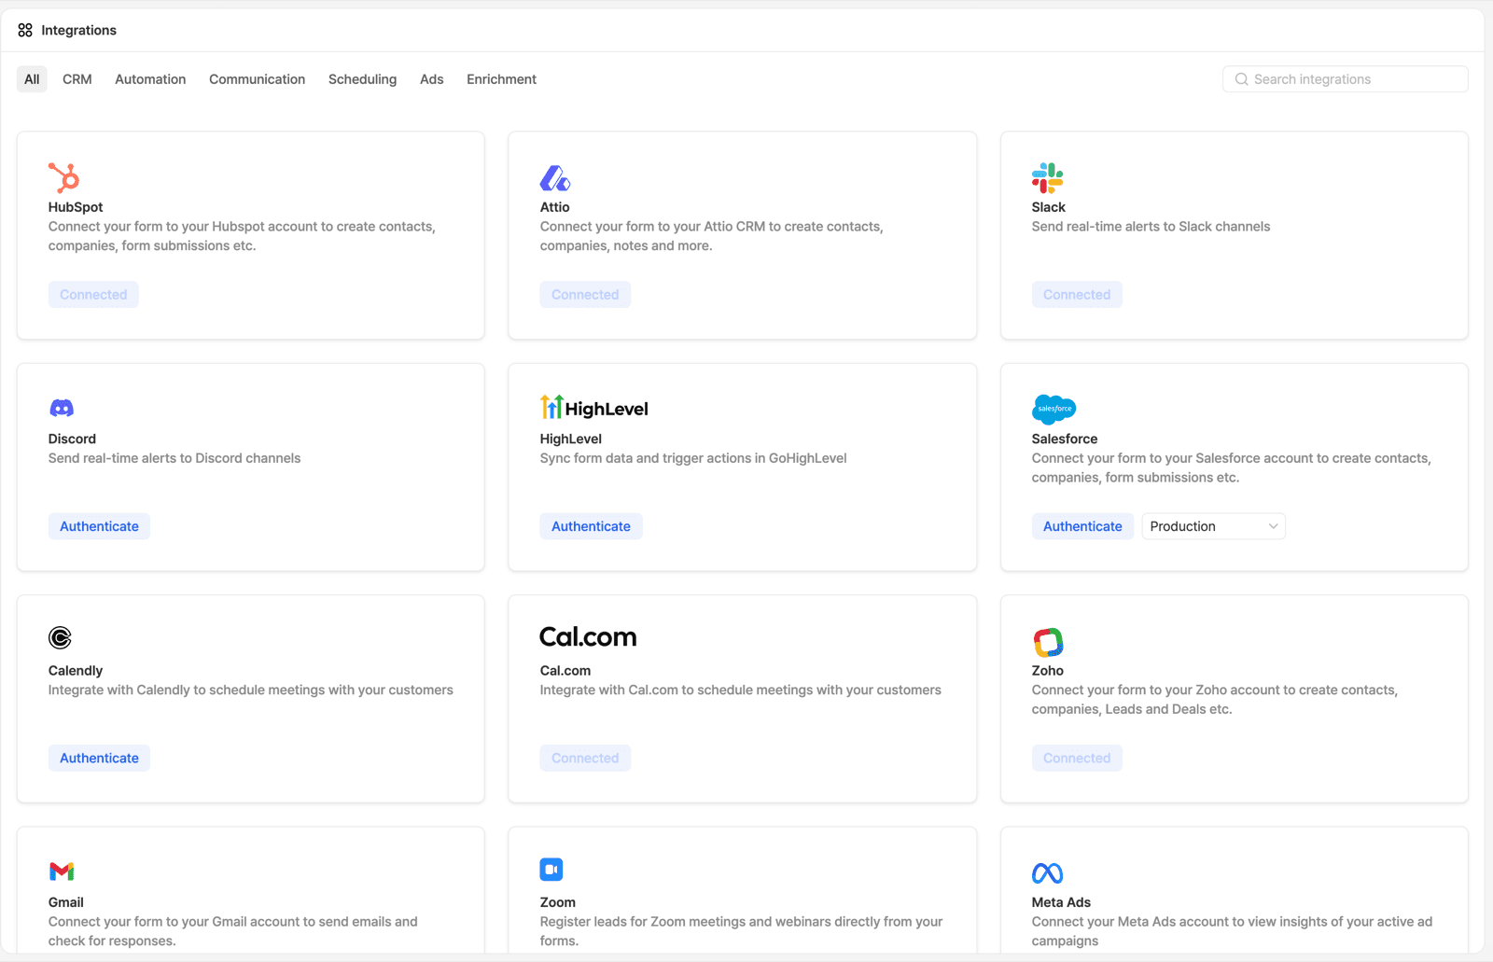The image size is (1493, 962).
Task: Authenticate the Discord integration
Action: (x=99, y=526)
